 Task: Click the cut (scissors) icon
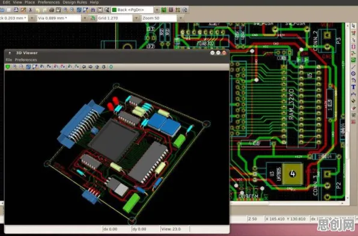(x=31, y=10)
